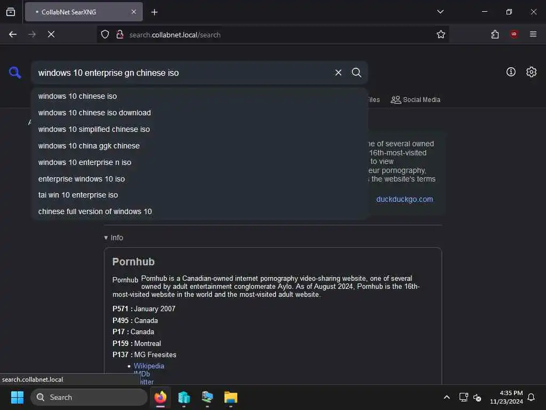546x410 pixels.
Task: Open the Wikipedia link in infobox
Action: pyautogui.click(x=149, y=366)
